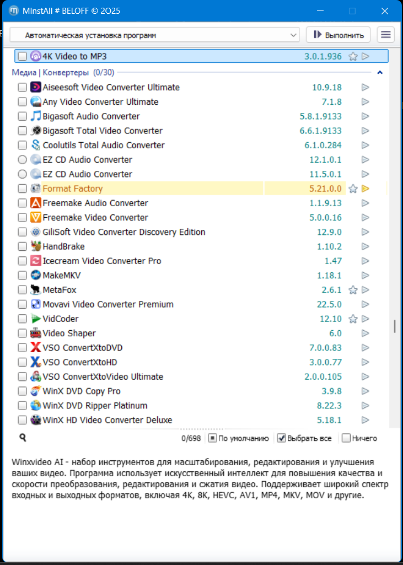Tick the Ничего checkbox

[x=346, y=438]
